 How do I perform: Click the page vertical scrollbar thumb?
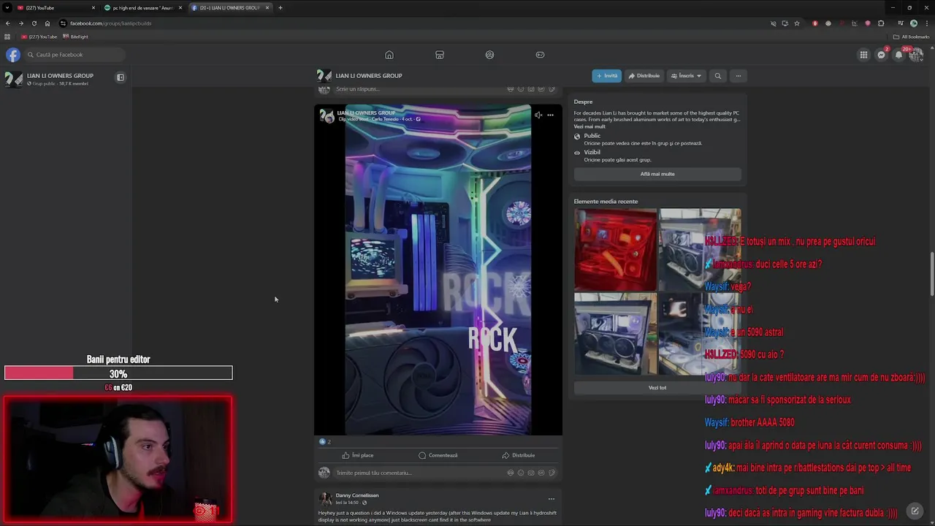tap(932, 274)
